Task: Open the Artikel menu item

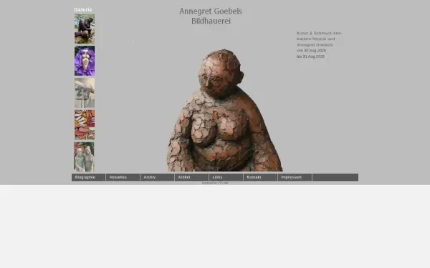Action: click(x=191, y=177)
